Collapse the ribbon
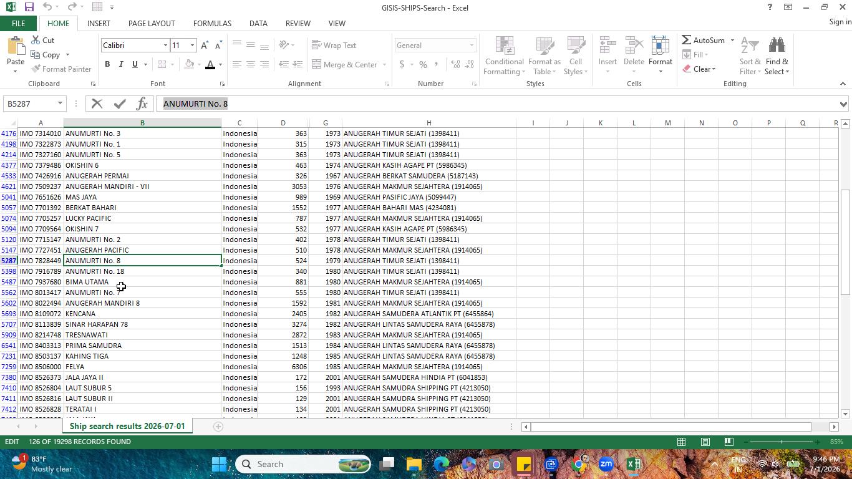The height and width of the screenshot is (479, 852). 843,84
